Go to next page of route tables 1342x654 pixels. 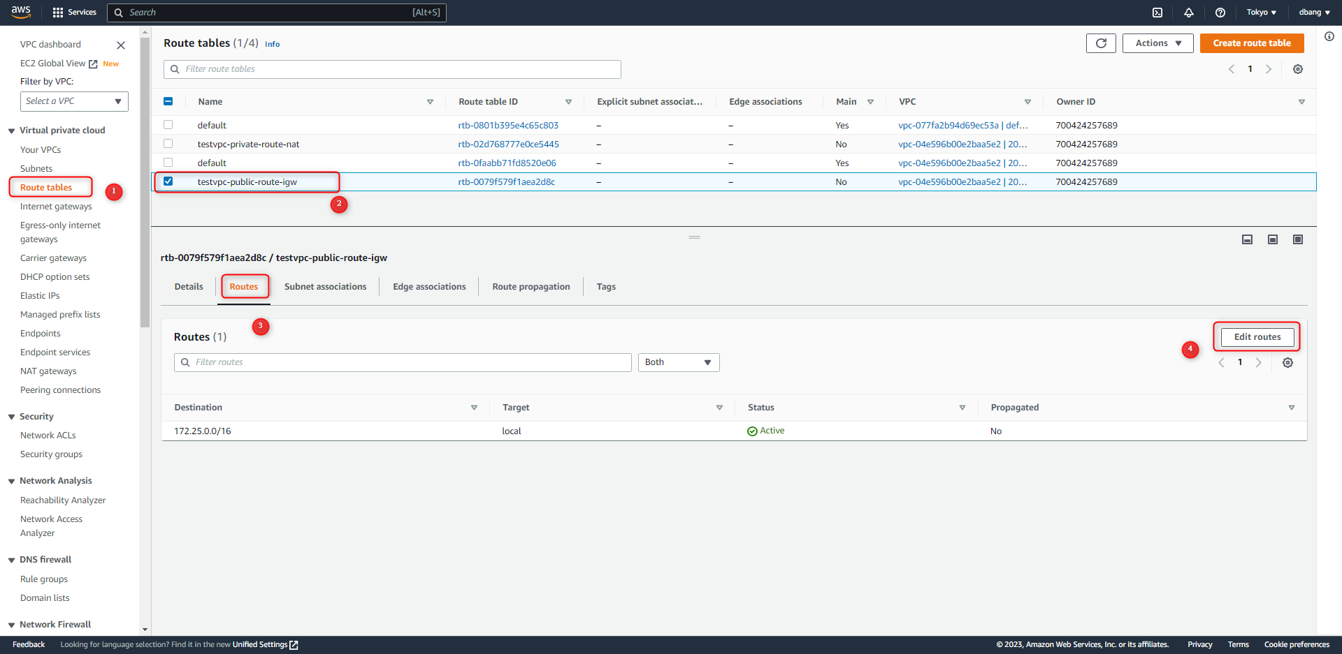tap(1269, 69)
